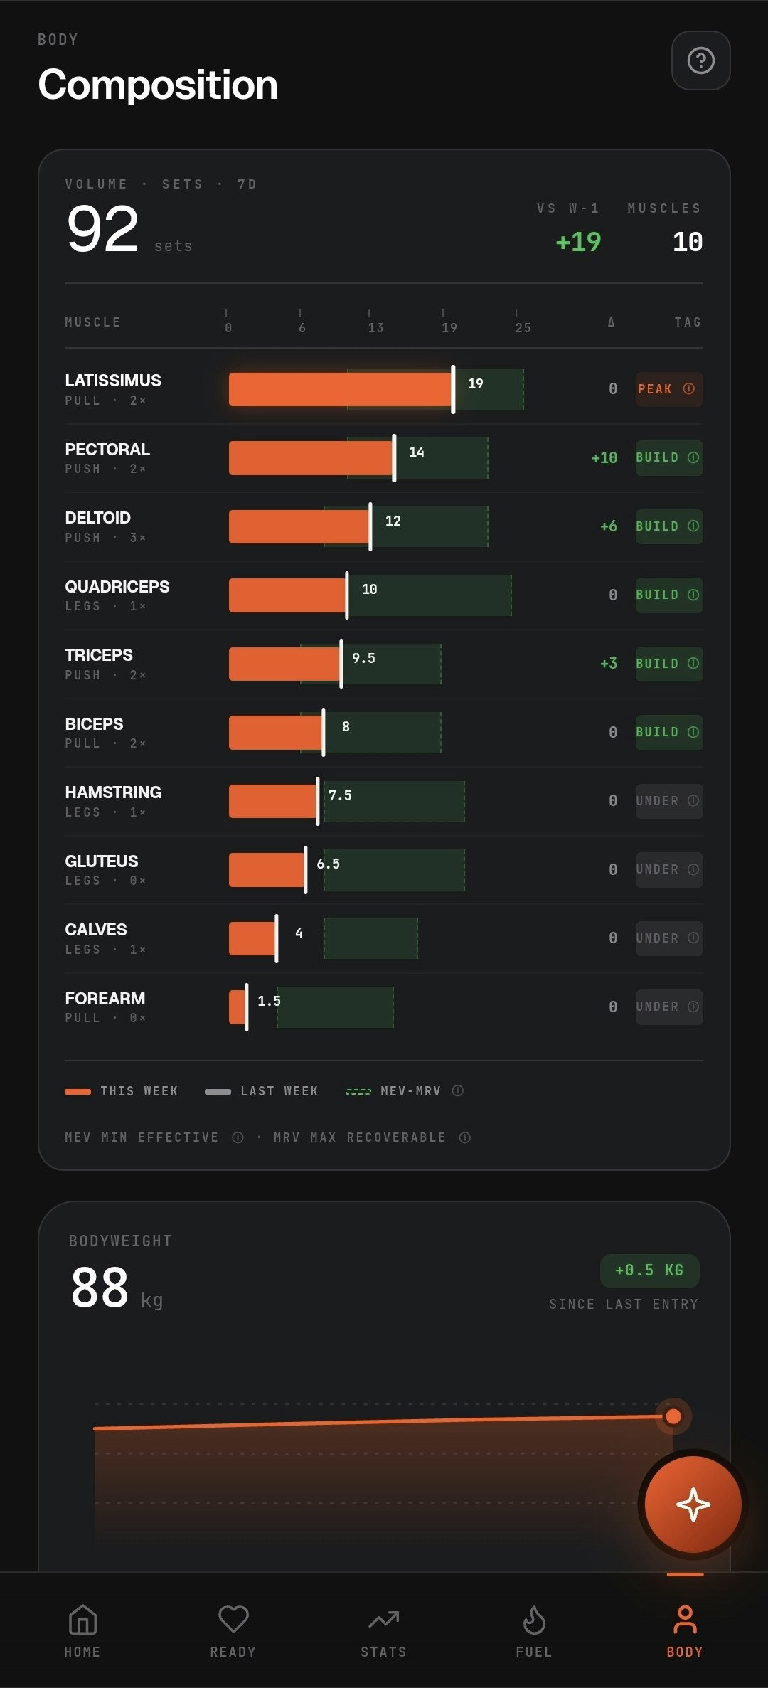Click the UNDER tag for Forearm
The image size is (768, 1688).
[669, 1007]
